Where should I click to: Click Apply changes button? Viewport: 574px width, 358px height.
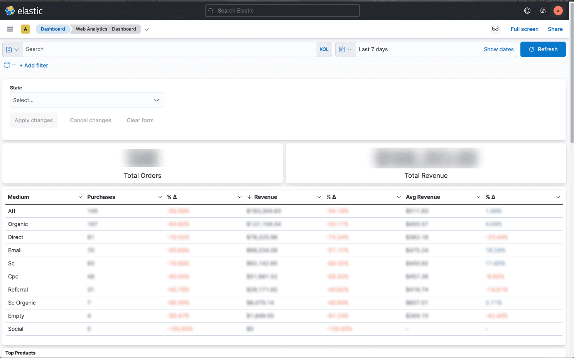34,120
